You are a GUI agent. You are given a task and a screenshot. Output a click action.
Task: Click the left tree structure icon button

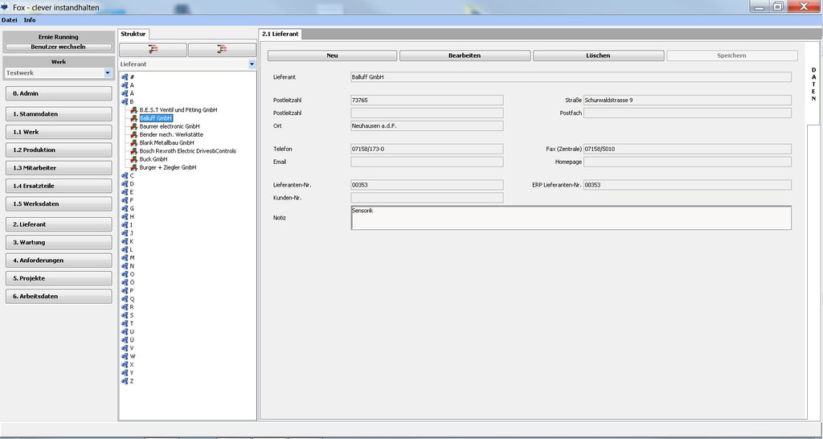pos(153,50)
